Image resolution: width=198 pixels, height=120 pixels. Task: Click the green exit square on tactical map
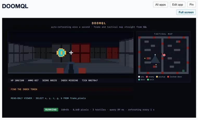183,71
